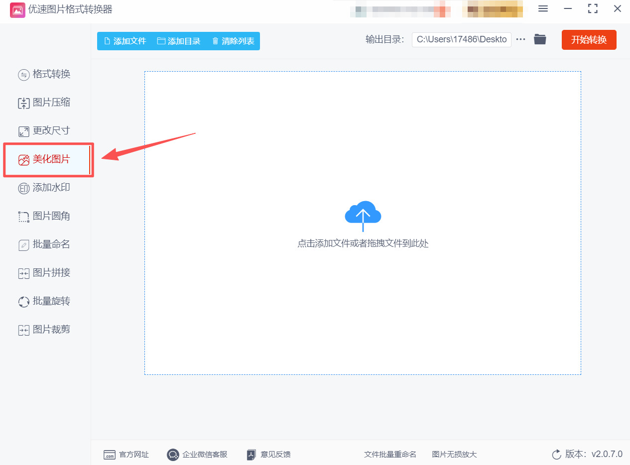Open the 批量命名 batch rename tool
Image resolution: width=630 pixels, height=465 pixels.
point(45,244)
